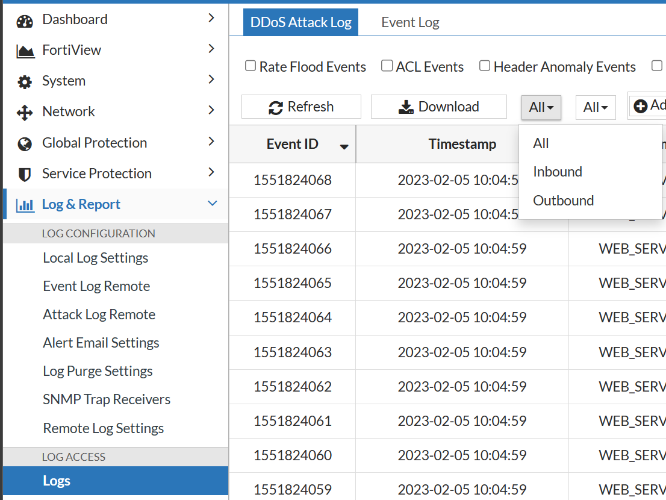
Task: Switch to the Event Log tab
Action: point(409,22)
